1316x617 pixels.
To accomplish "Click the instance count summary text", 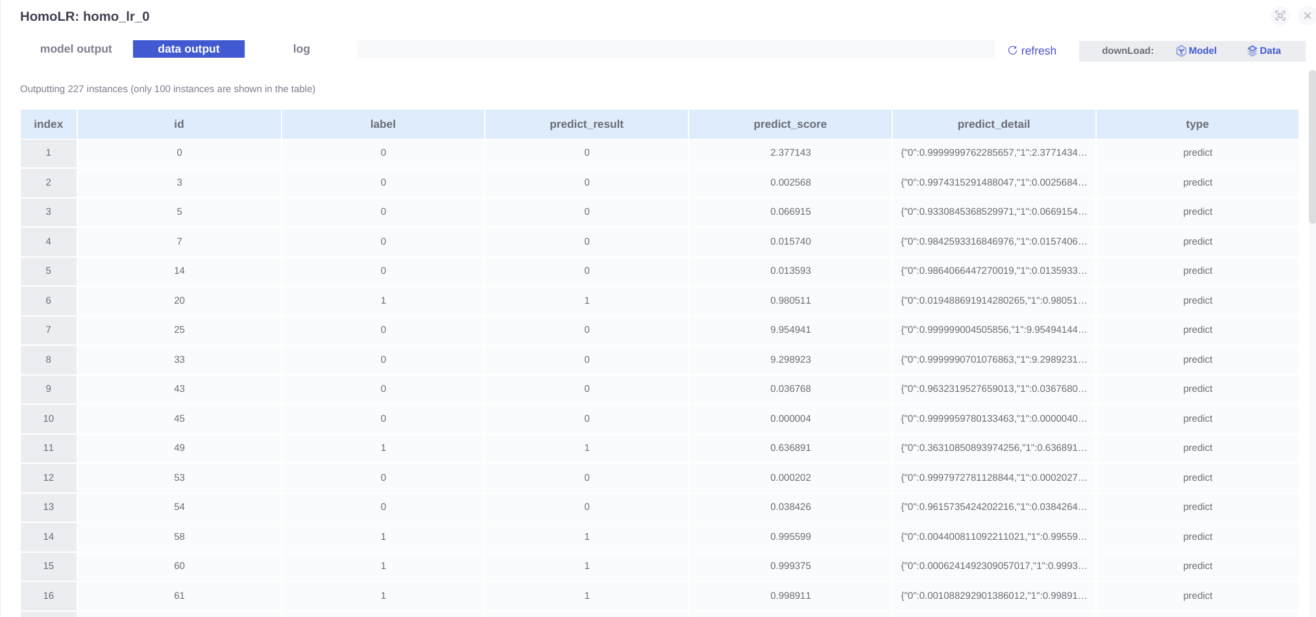I will 167,89.
